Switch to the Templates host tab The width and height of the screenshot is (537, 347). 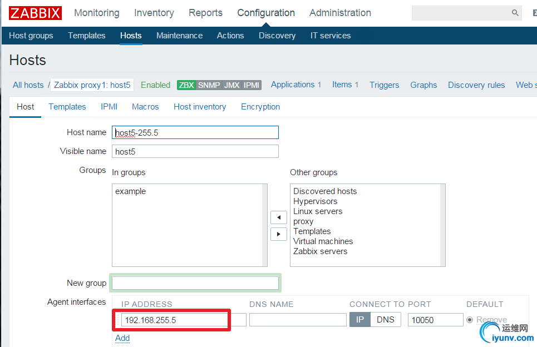67,107
